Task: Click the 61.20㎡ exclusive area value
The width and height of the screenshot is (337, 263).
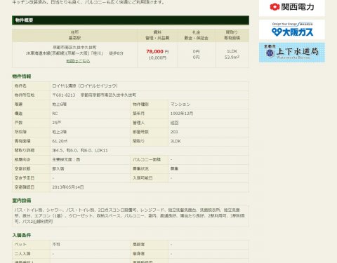Action: pos(60,141)
